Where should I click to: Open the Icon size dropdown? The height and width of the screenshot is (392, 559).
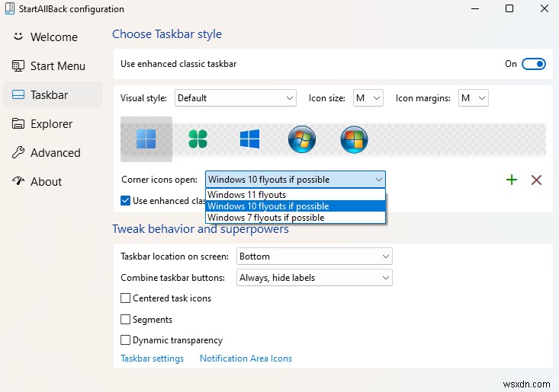point(368,98)
